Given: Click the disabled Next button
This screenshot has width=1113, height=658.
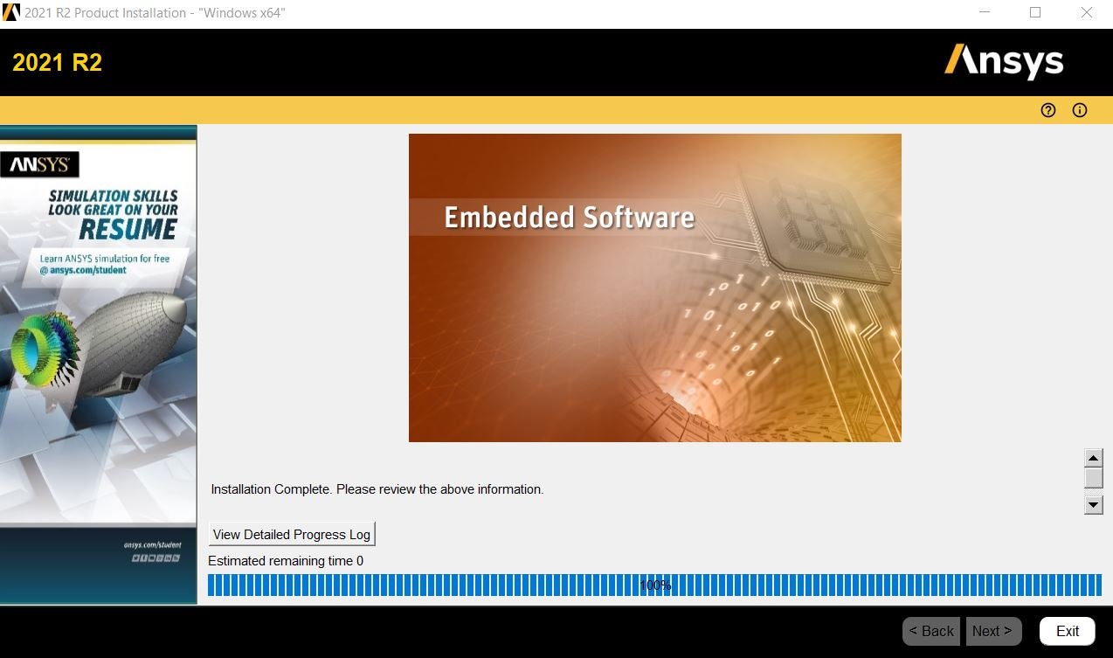Looking at the screenshot, I should (992, 631).
